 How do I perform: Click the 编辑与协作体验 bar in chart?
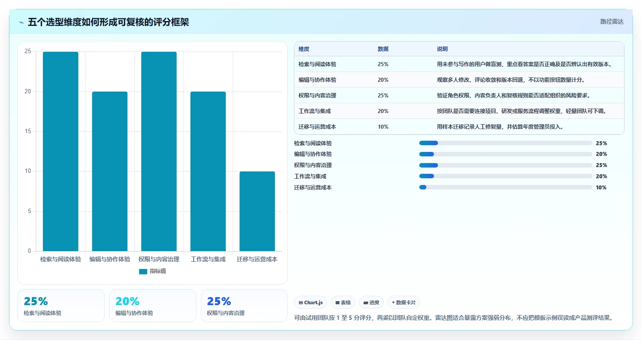point(110,172)
